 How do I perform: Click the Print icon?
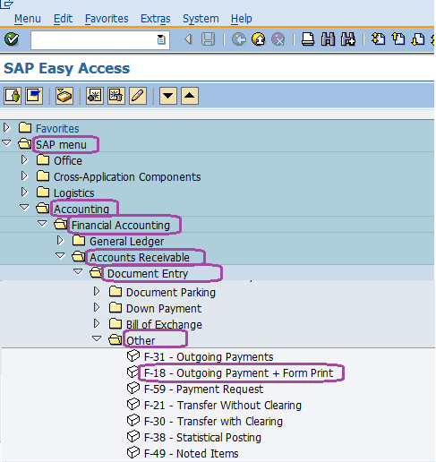tap(308, 39)
